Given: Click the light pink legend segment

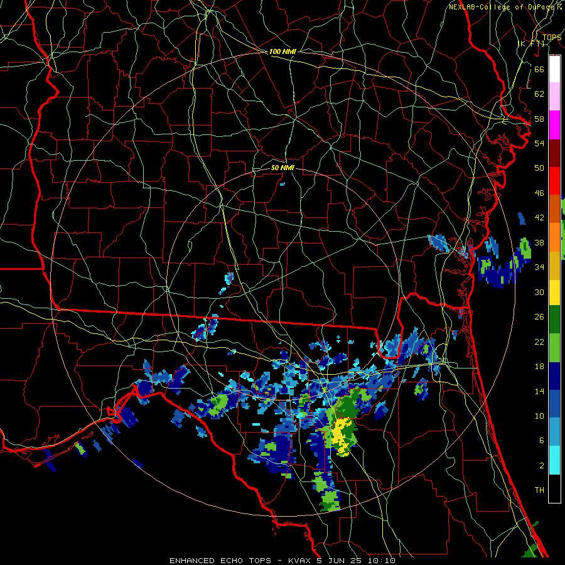Looking at the screenshot, I should pyautogui.click(x=554, y=97).
